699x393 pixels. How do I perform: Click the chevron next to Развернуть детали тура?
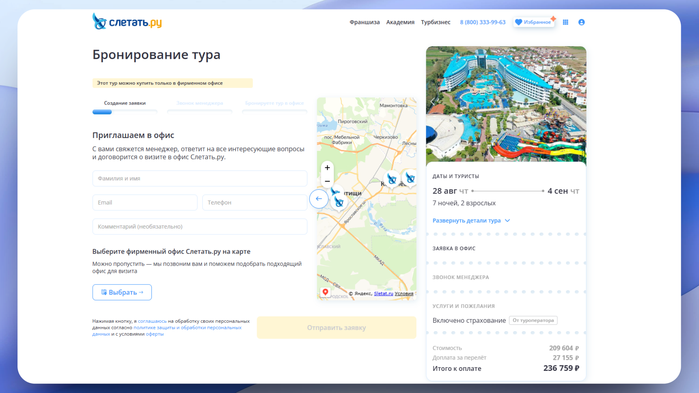(x=508, y=221)
